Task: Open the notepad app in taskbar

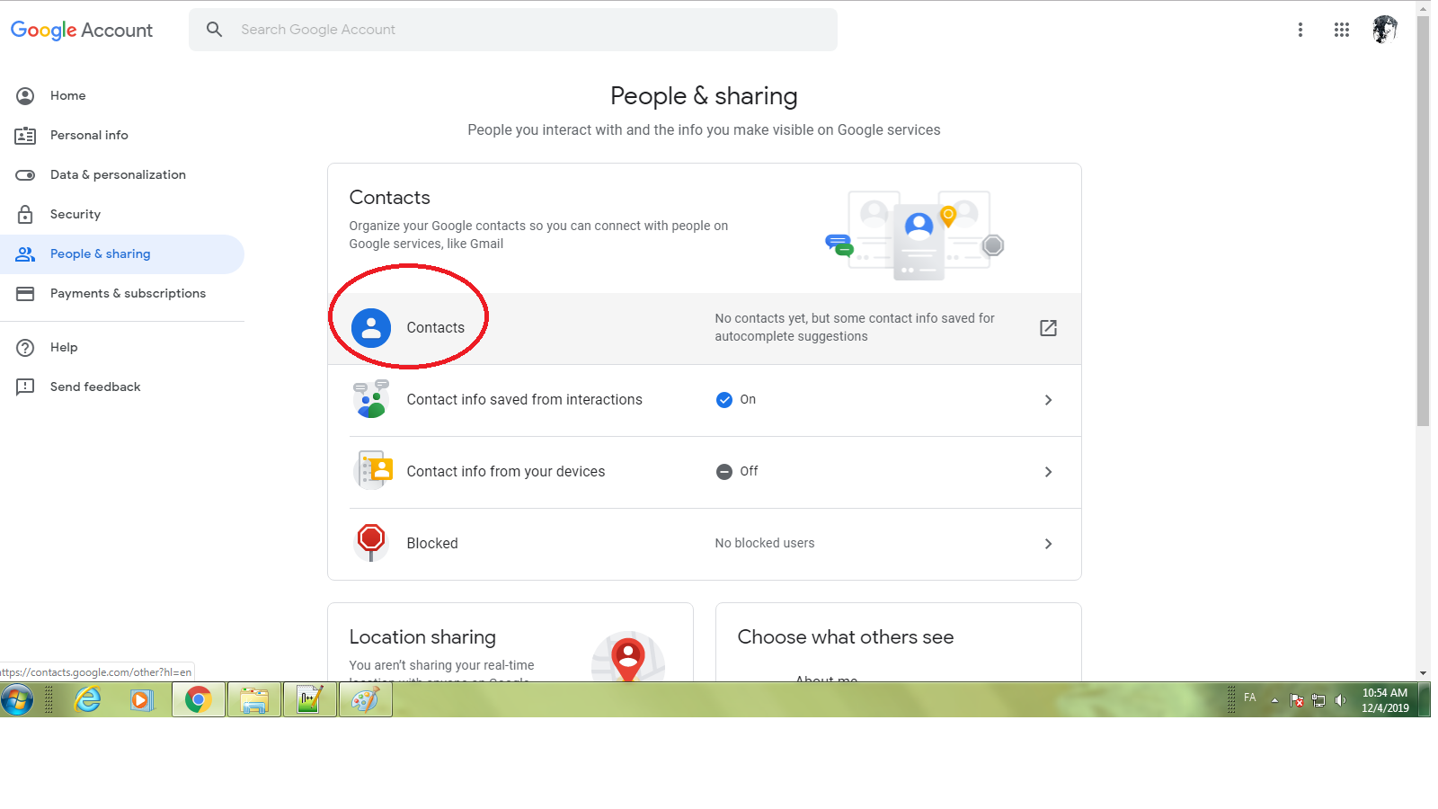Action: pos(310,699)
